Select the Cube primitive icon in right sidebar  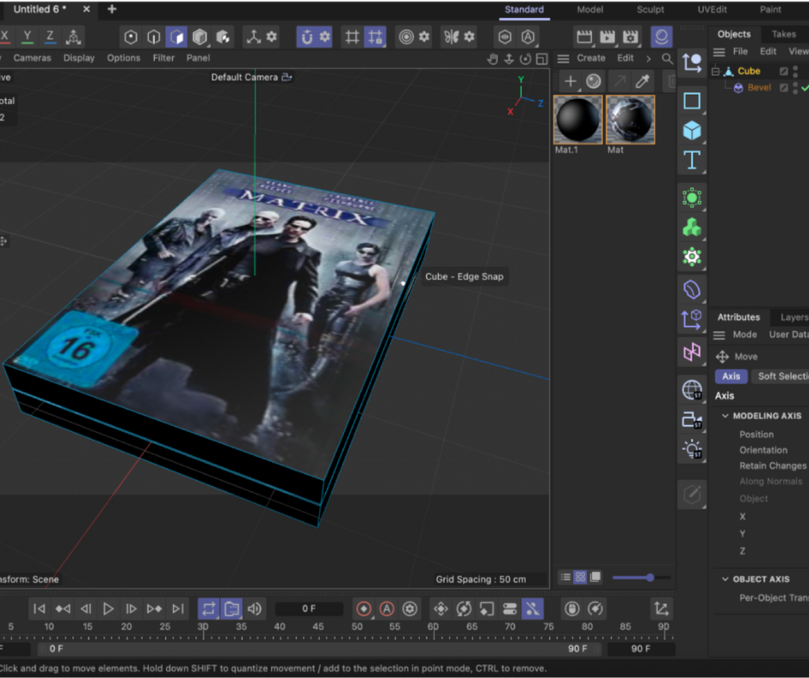click(692, 130)
